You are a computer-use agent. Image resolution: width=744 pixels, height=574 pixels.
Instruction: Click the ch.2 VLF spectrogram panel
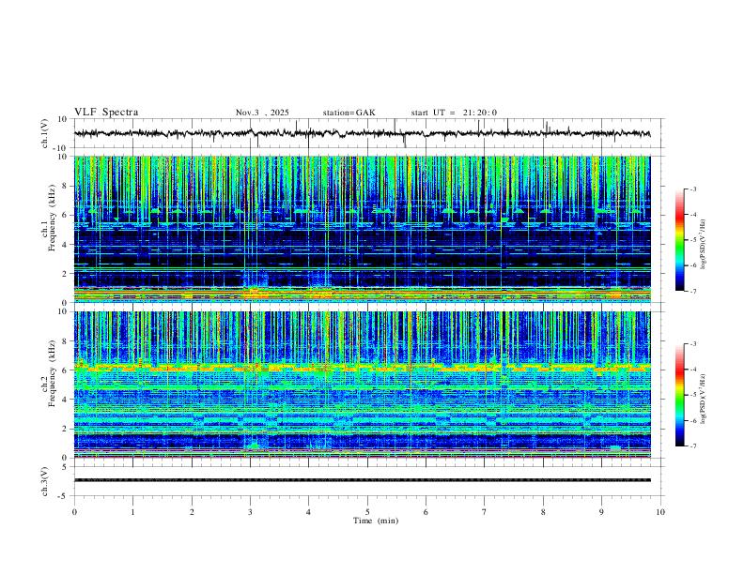[x=362, y=385]
